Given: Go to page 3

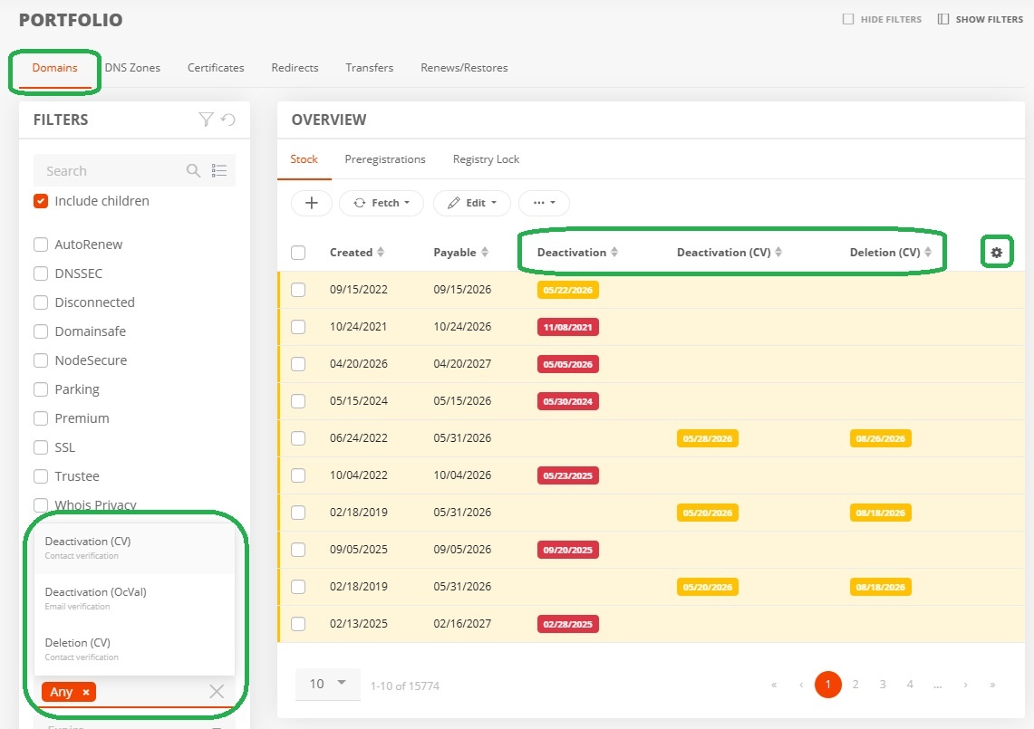Looking at the screenshot, I should point(883,685).
